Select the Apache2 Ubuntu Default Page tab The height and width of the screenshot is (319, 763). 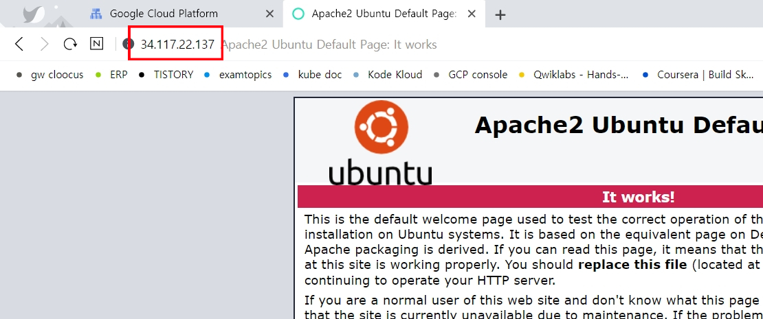click(384, 14)
